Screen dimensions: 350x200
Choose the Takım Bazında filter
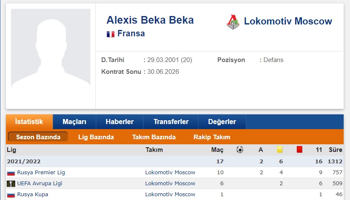pos(154,137)
